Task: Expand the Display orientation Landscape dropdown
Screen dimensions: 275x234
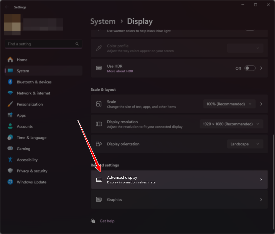Action: pyautogui.click(x=245, y=144)
